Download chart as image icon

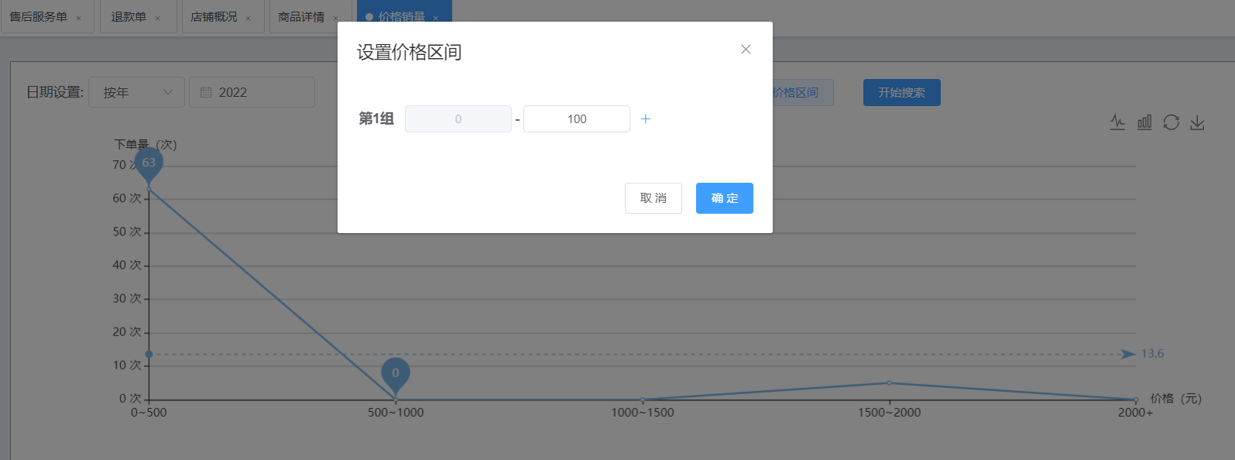click(x=1197, y=122)
